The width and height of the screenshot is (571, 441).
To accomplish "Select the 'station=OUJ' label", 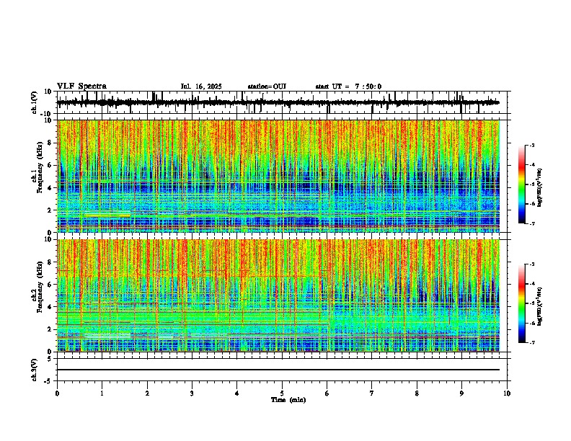I will point(267,86).
